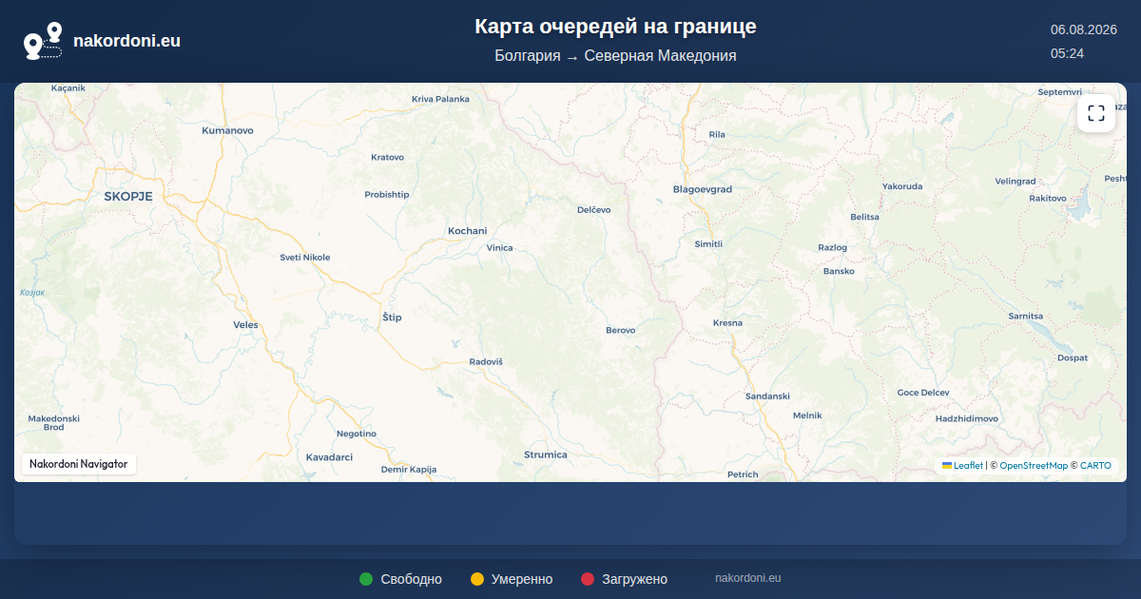Click the Veles town label
1141x599 pixels.
point(245,325)
